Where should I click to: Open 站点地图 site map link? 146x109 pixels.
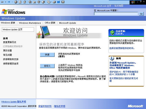pos(119,6)
